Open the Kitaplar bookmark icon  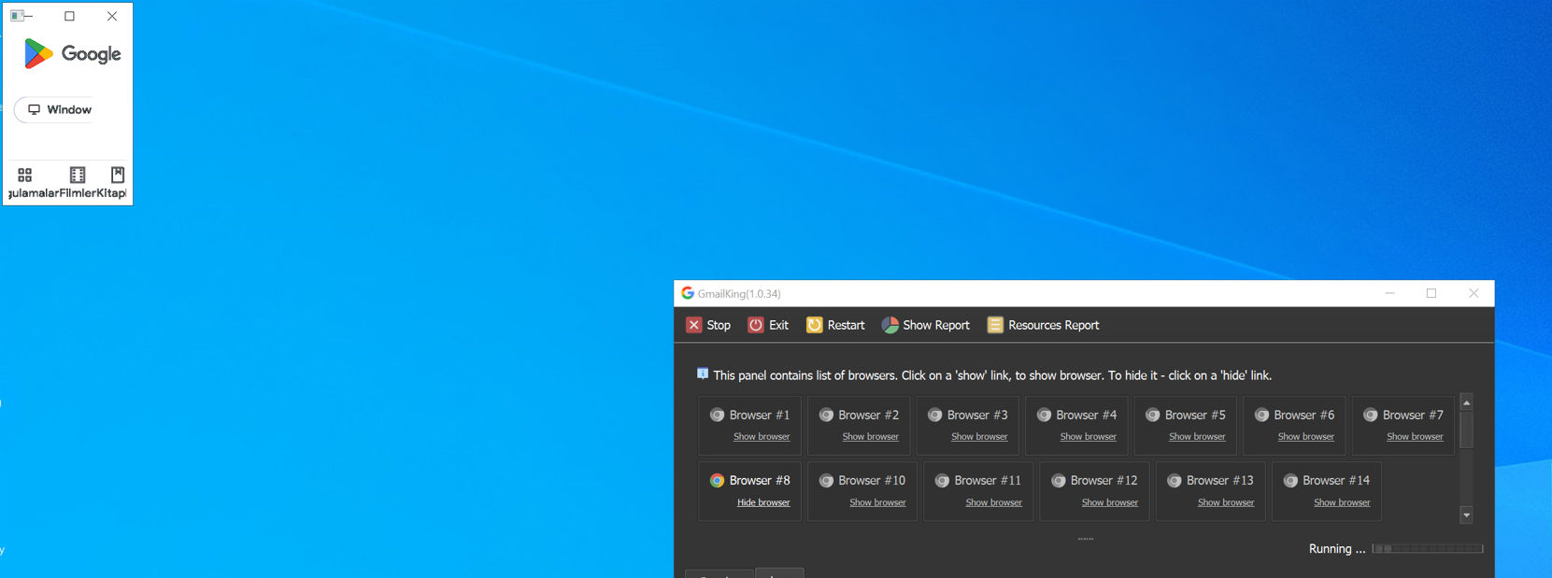pos(118,175)
